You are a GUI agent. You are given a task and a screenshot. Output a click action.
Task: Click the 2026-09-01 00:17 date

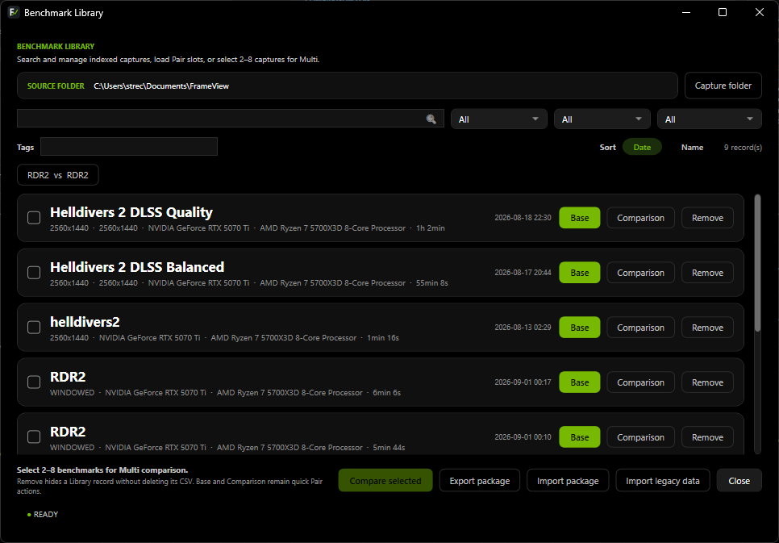pos(523,382)
